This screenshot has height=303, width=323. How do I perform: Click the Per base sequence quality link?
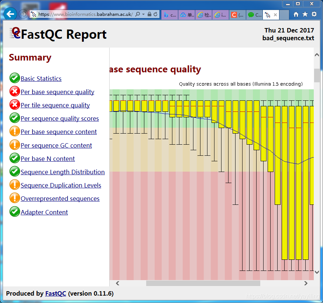tap(58, 92)
